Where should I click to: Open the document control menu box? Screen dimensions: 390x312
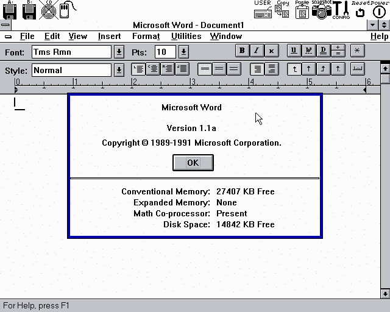click(8, 37)
